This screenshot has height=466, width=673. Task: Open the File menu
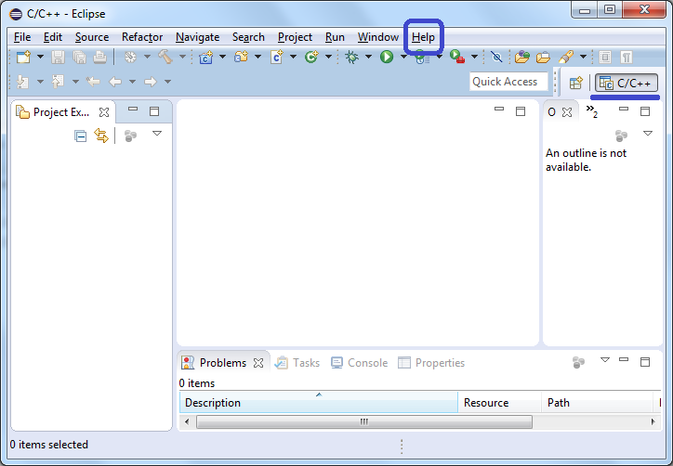(22, 37)
